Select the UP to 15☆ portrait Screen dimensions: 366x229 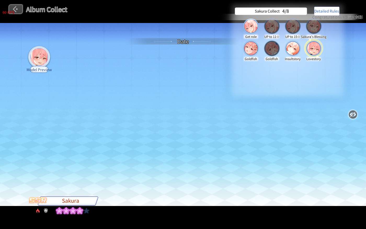pos(293,26)
